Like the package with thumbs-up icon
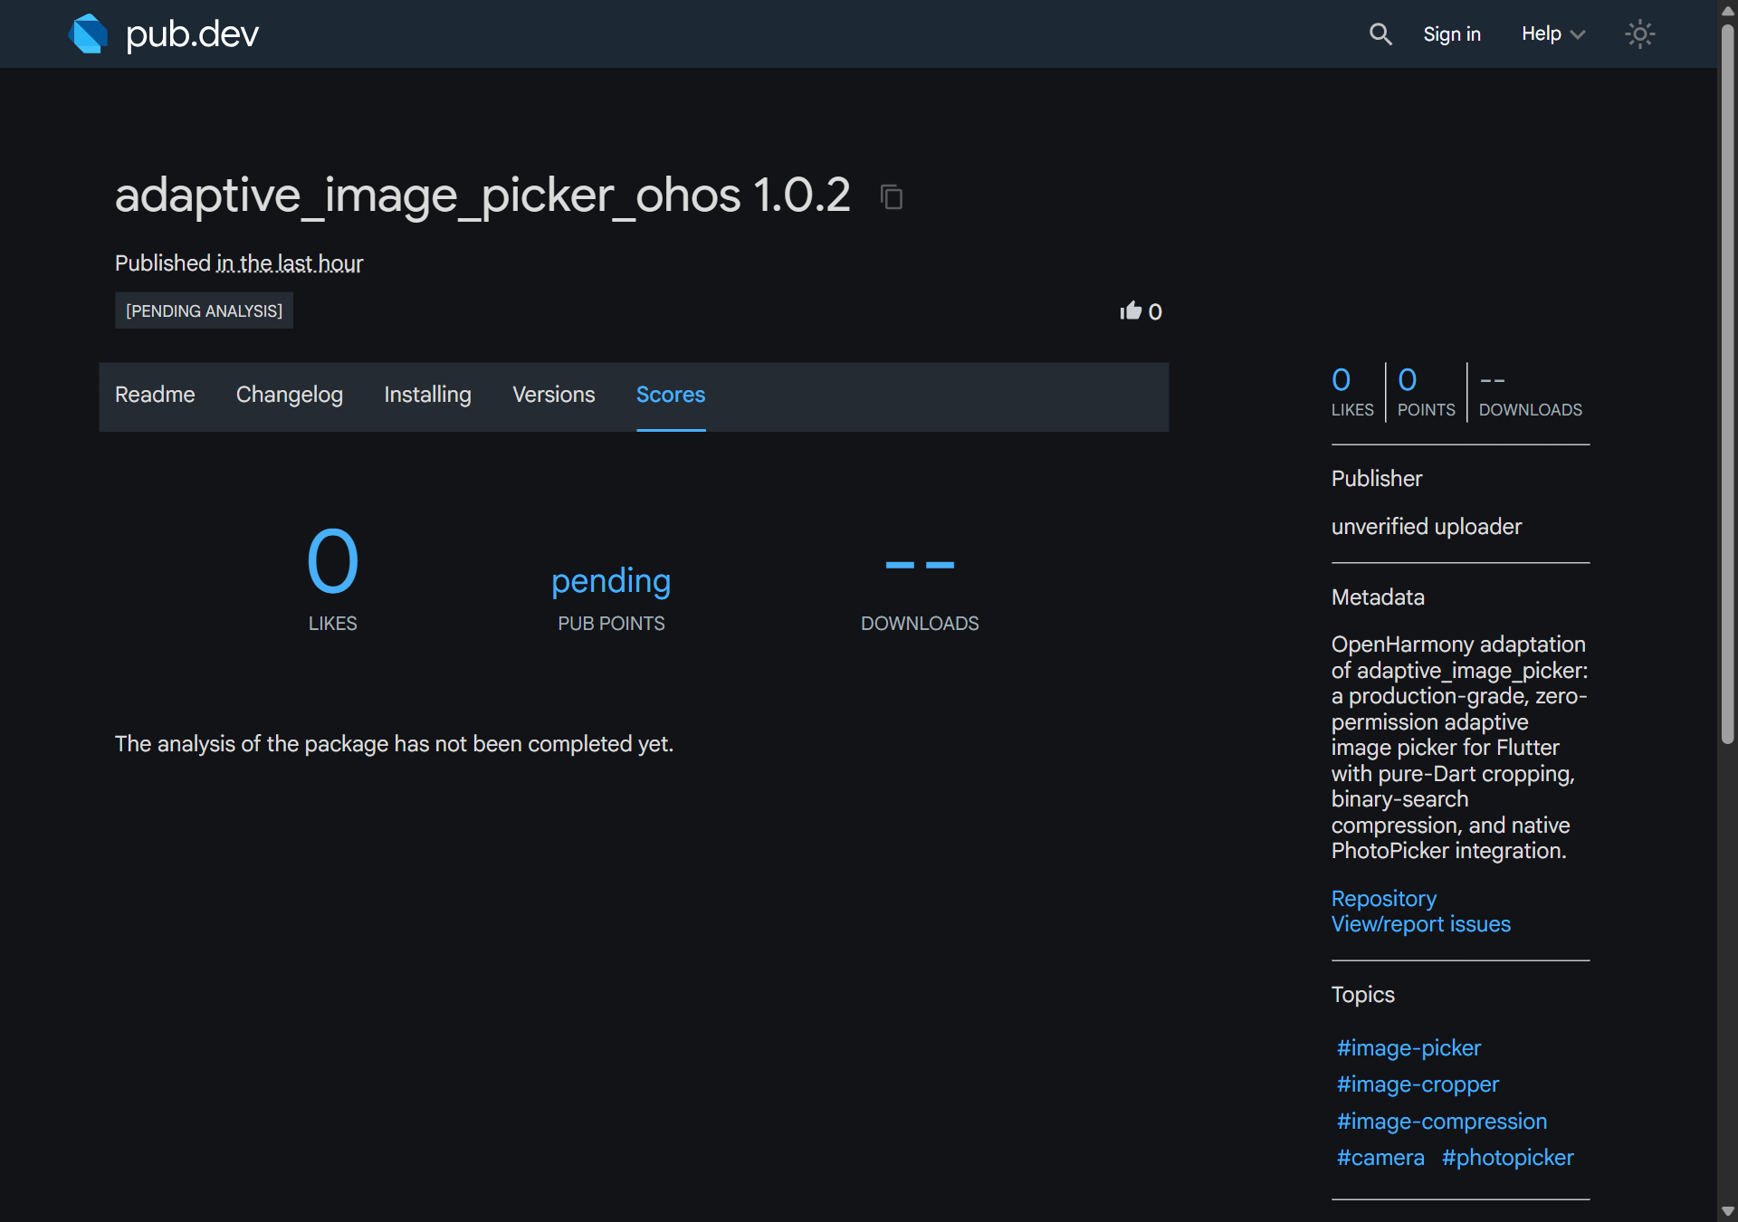 [x=1132, y=311]
